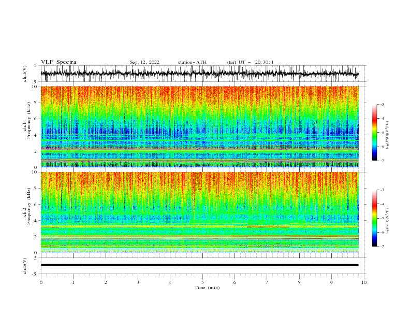This screenshot has height=317, width=410.
Task: Click the "-7" tick on lower colorbar
Action: (382, 246)
